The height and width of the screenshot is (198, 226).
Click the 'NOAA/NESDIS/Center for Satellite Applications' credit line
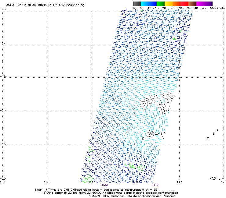click(132, 196)
